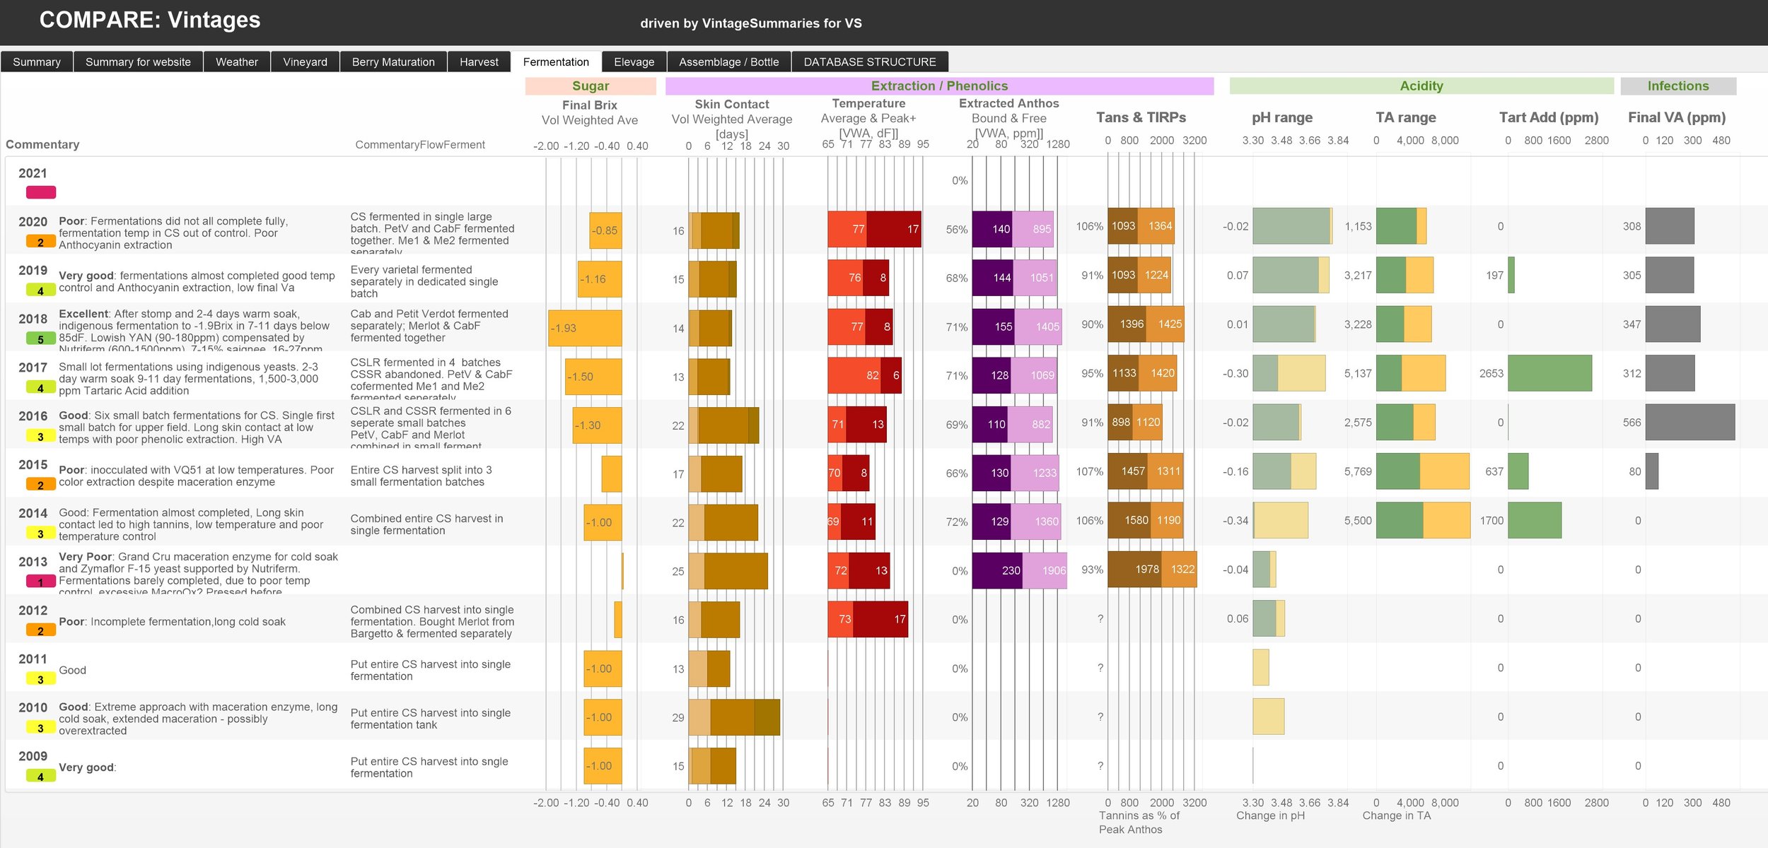Click the 2012 fermentation flow commentary
The image size is (1768, 848).
[x=432, y=622]
